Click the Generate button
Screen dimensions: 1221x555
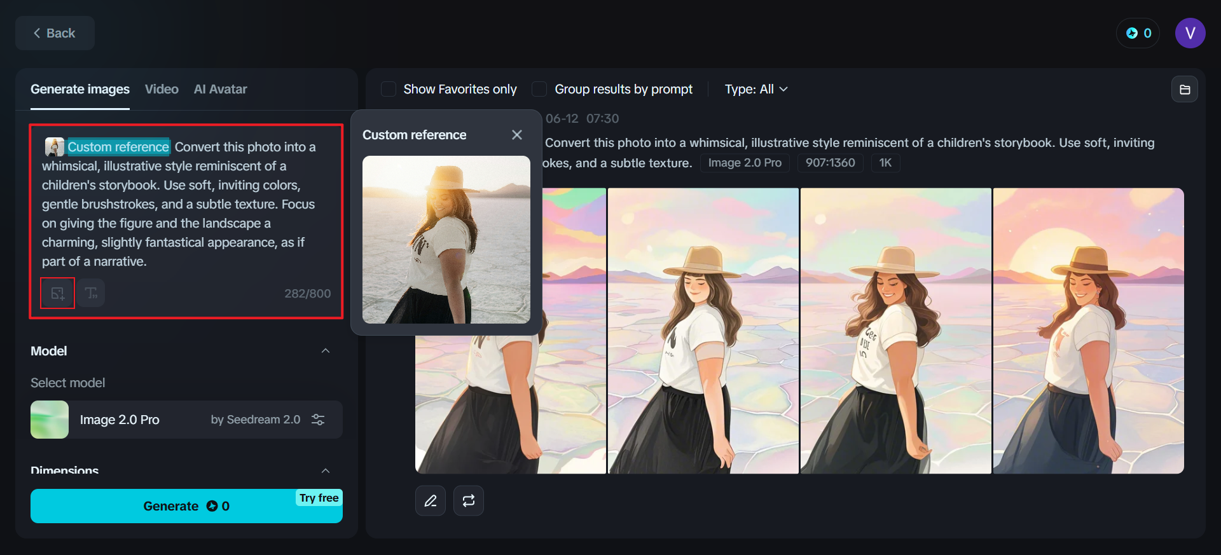pyautogui.click(x=186, y=506)
